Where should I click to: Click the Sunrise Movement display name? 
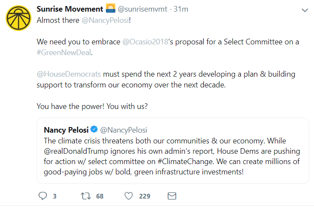(70, 9)
